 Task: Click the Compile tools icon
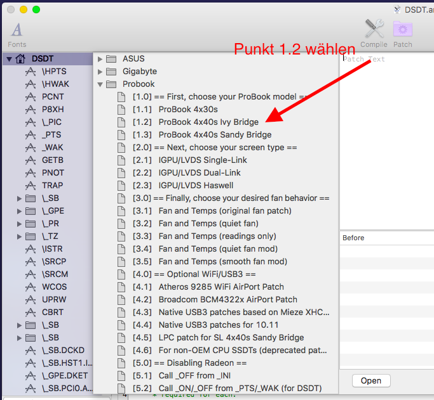pyautogui.click(x=374, y=29)
